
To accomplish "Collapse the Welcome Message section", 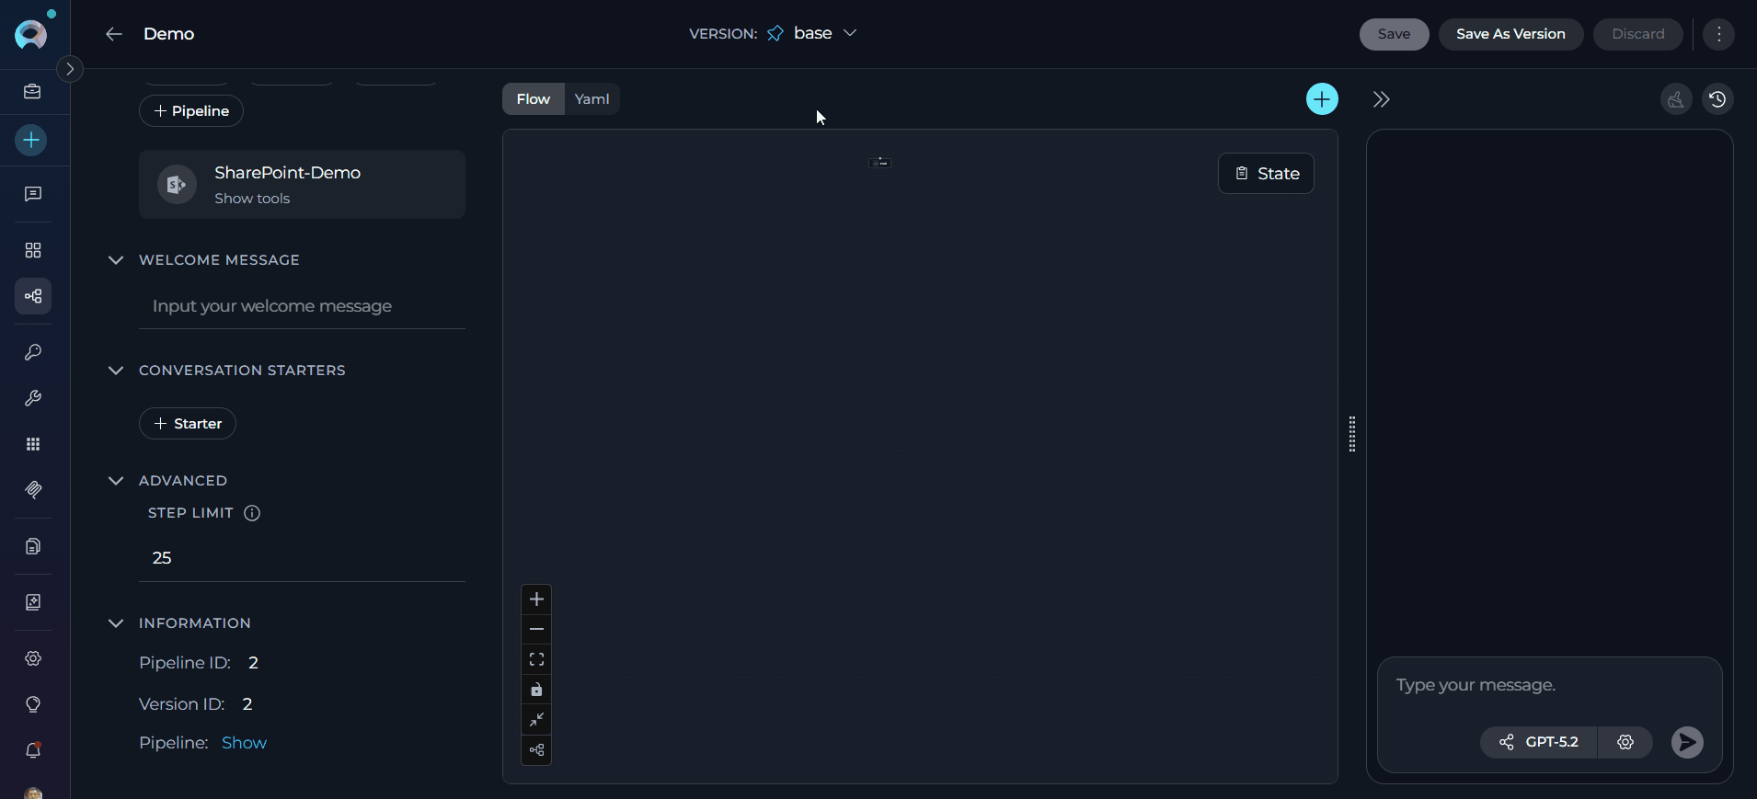I will (116, 260).
